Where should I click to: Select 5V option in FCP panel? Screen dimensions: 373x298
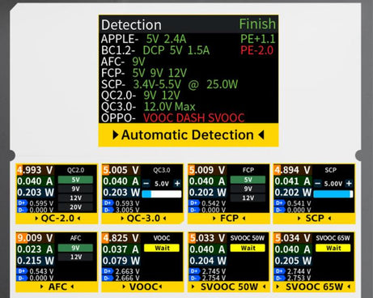coord(248,180)
